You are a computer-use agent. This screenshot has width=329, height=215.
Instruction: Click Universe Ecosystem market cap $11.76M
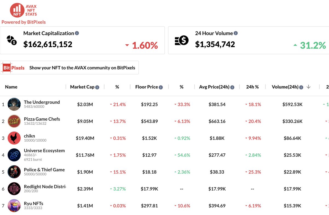(85, 155)
